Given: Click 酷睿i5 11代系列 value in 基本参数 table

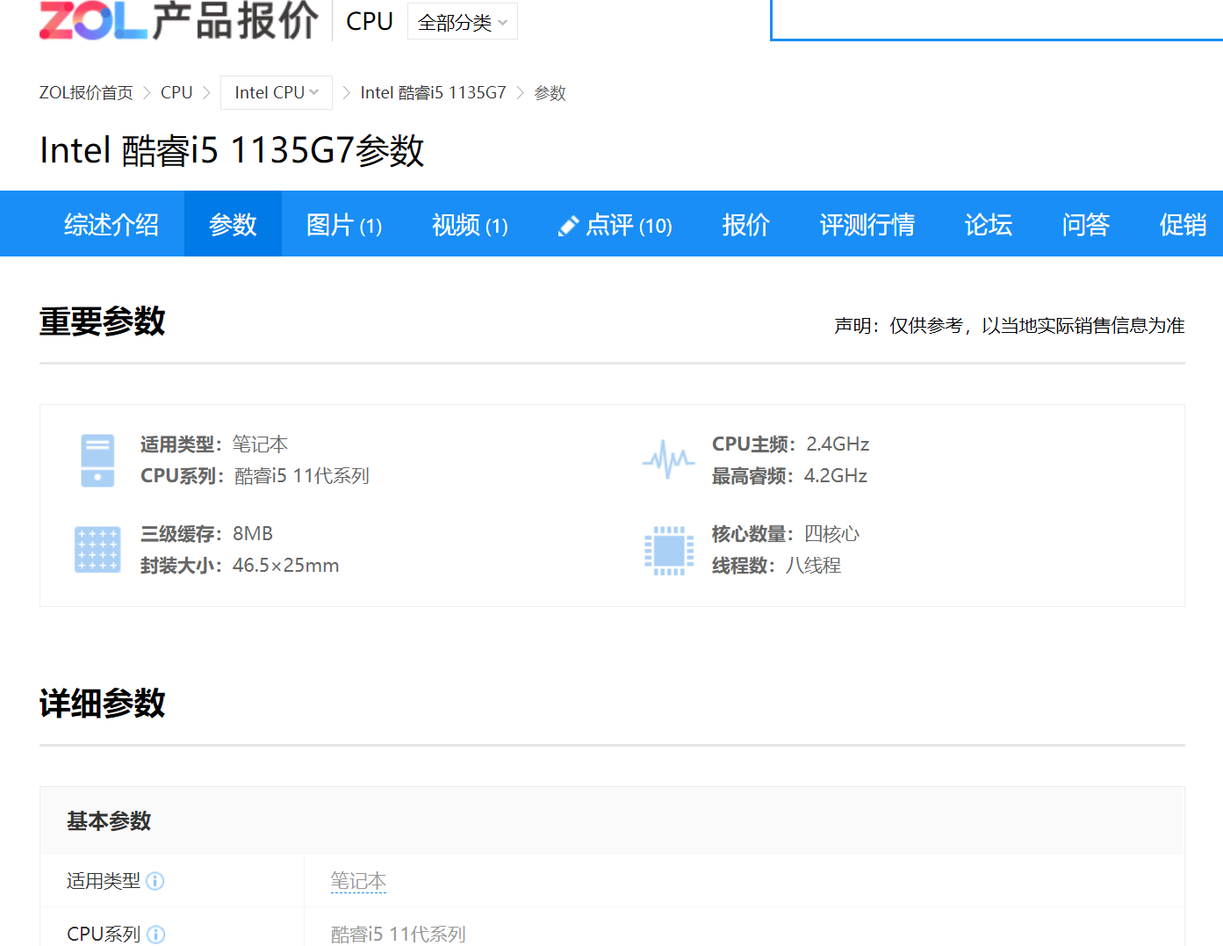Looking at the screenshot, I should coord(398,934).
